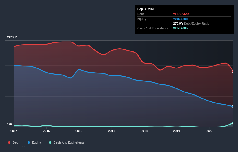
Task: Click the Debt label in tooltip
Action: pos(141,14)
